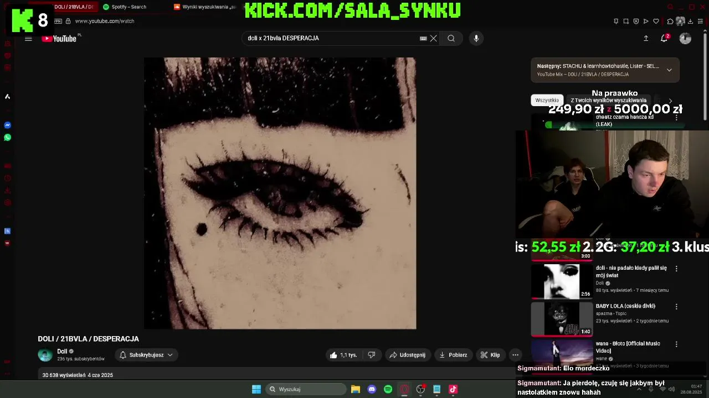Open Opera GX from the taskbar

pos(404,389)
